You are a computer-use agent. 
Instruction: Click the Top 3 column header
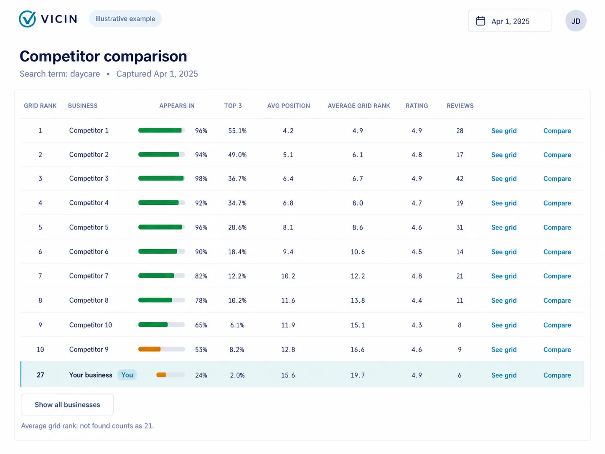coord(233,106)
